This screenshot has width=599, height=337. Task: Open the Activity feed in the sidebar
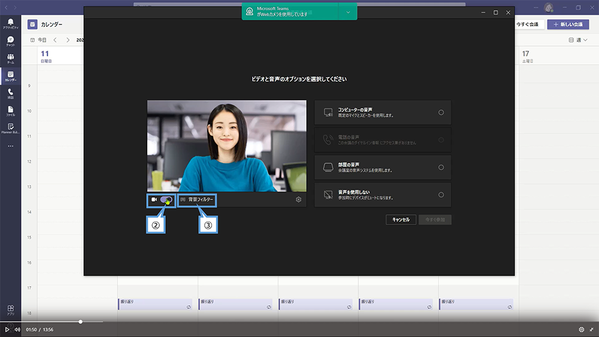coord(10,24)
